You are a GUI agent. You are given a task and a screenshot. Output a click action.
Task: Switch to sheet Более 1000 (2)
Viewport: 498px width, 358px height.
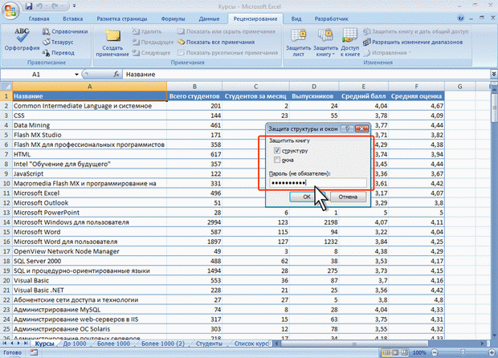(163, 344)
